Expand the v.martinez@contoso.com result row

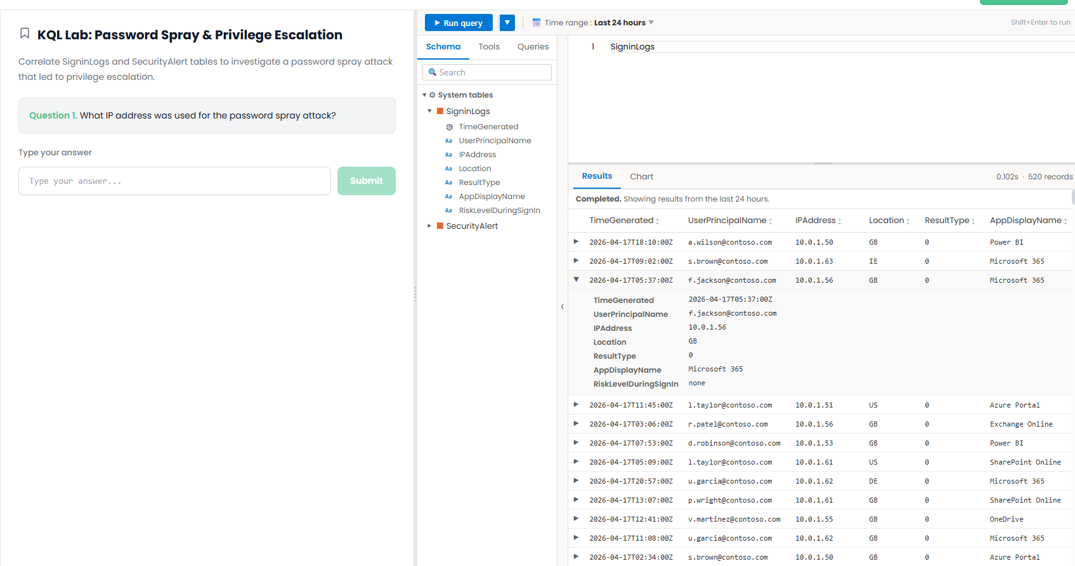point(576,518)
